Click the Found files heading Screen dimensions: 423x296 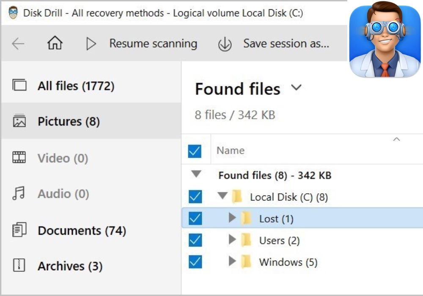point(238,89)
